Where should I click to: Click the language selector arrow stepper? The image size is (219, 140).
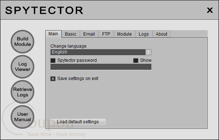[148, 52]
